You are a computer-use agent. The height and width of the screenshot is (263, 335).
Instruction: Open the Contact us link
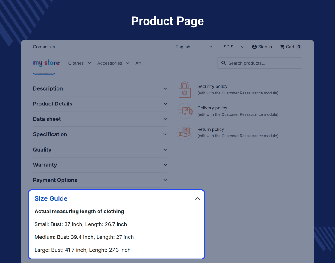pyautogui.click(x=44, y=47)
